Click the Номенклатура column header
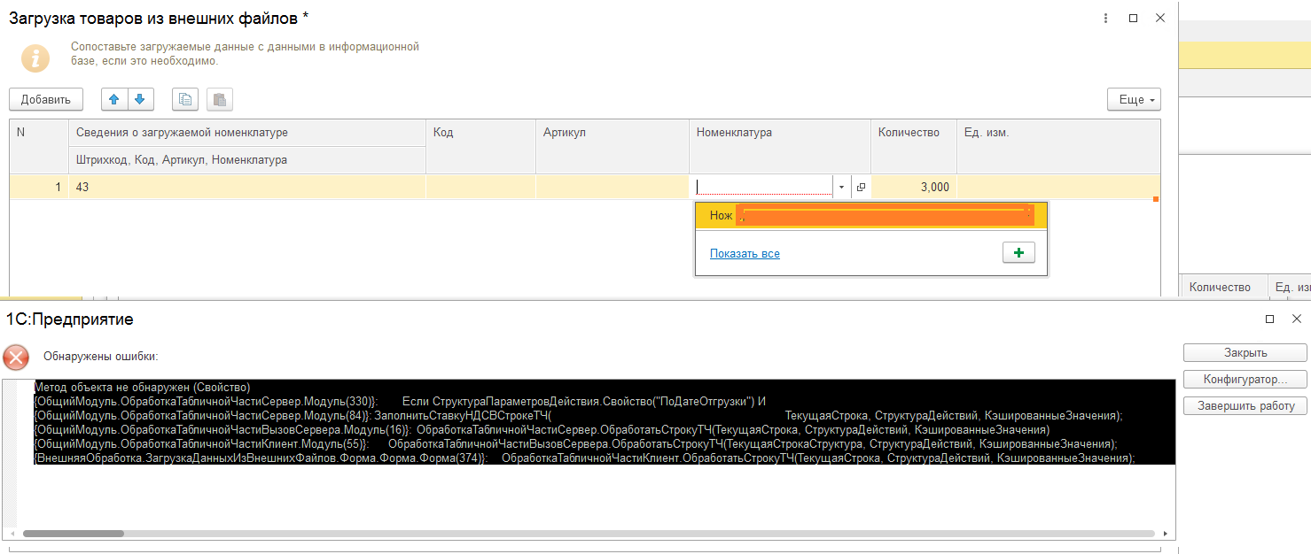The image size is (1311, 554). tap(780, 146)
